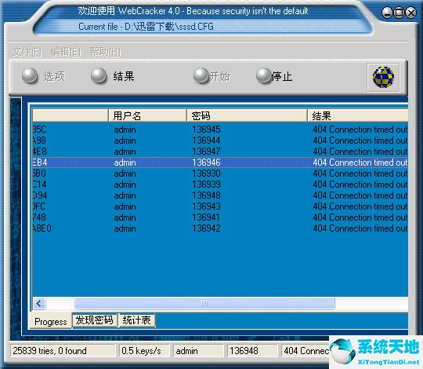The image size is (423, 369).
Task: Open the 编辑(E) menu
Action: click(66, 52)
